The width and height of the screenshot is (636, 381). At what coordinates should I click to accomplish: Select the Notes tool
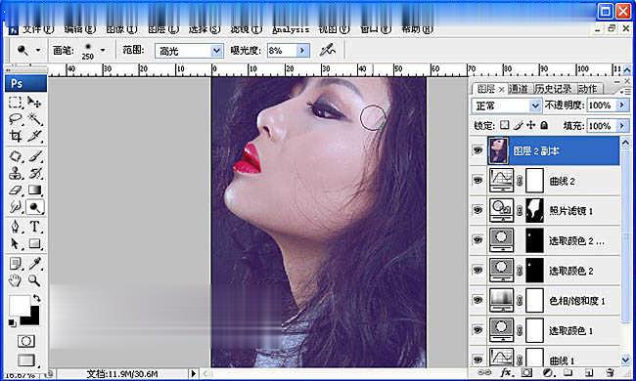pos(15,264)
